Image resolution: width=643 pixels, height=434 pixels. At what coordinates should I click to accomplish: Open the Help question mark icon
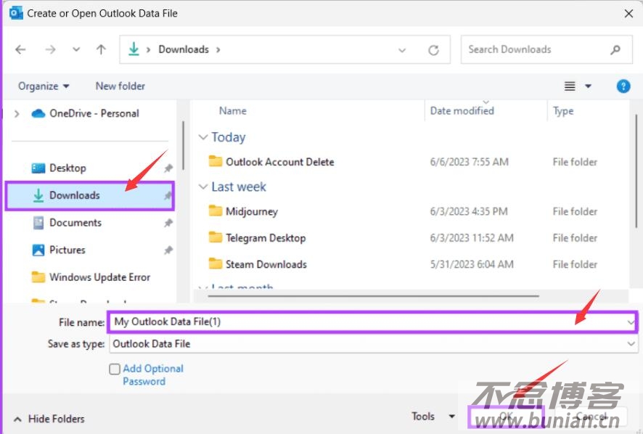(623, 86)
